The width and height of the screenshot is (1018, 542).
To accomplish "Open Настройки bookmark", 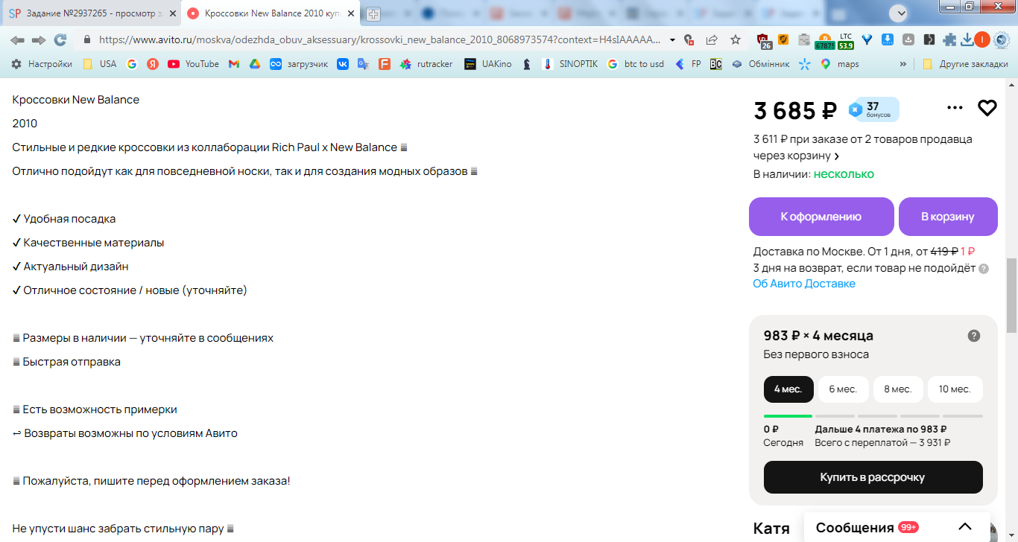I will pyautogui.click(x=42, y=64).
